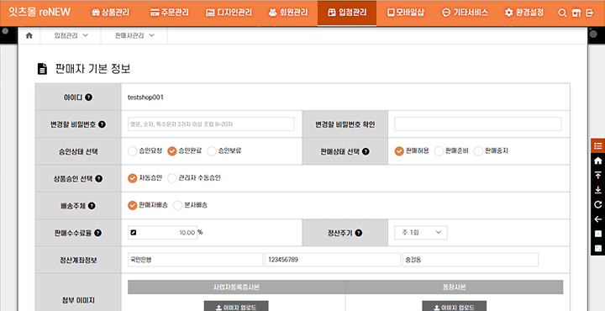Screen dimensions: 605x311
Task: Click the account holder field 홍길동
Action: (471, 260)
